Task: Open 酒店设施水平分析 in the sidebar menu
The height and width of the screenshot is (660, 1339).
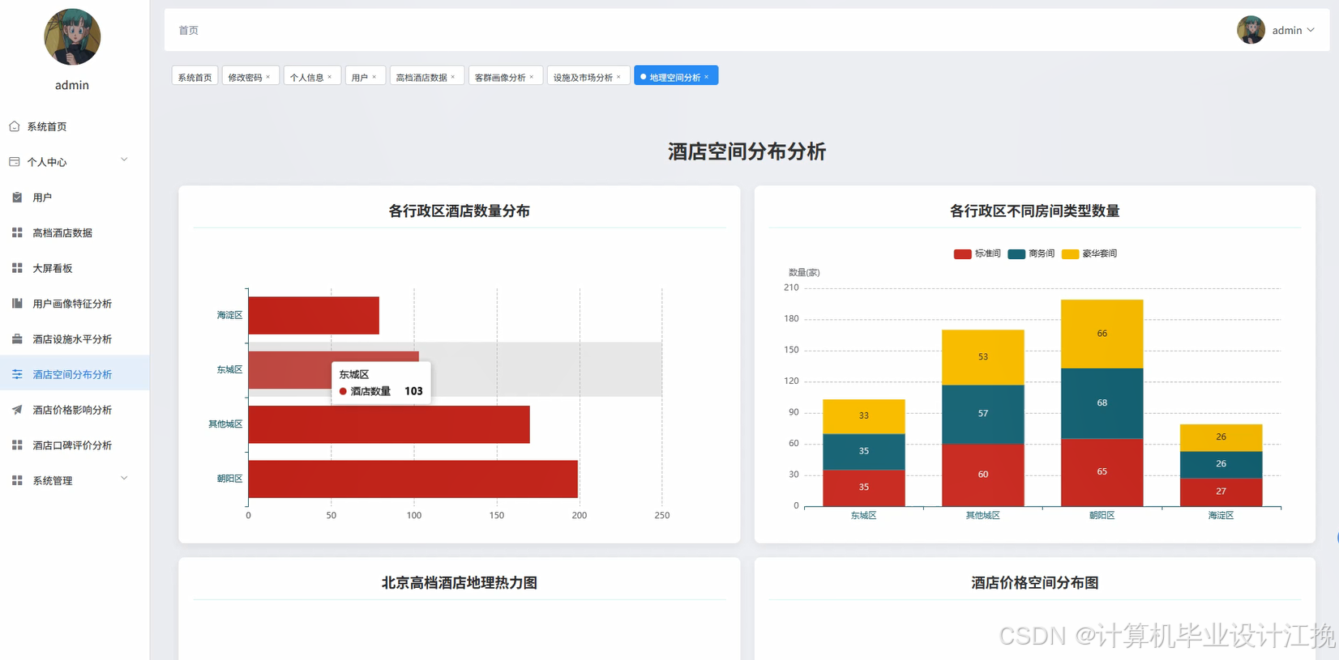Action: pyautogui.click(x=75, y=339)
